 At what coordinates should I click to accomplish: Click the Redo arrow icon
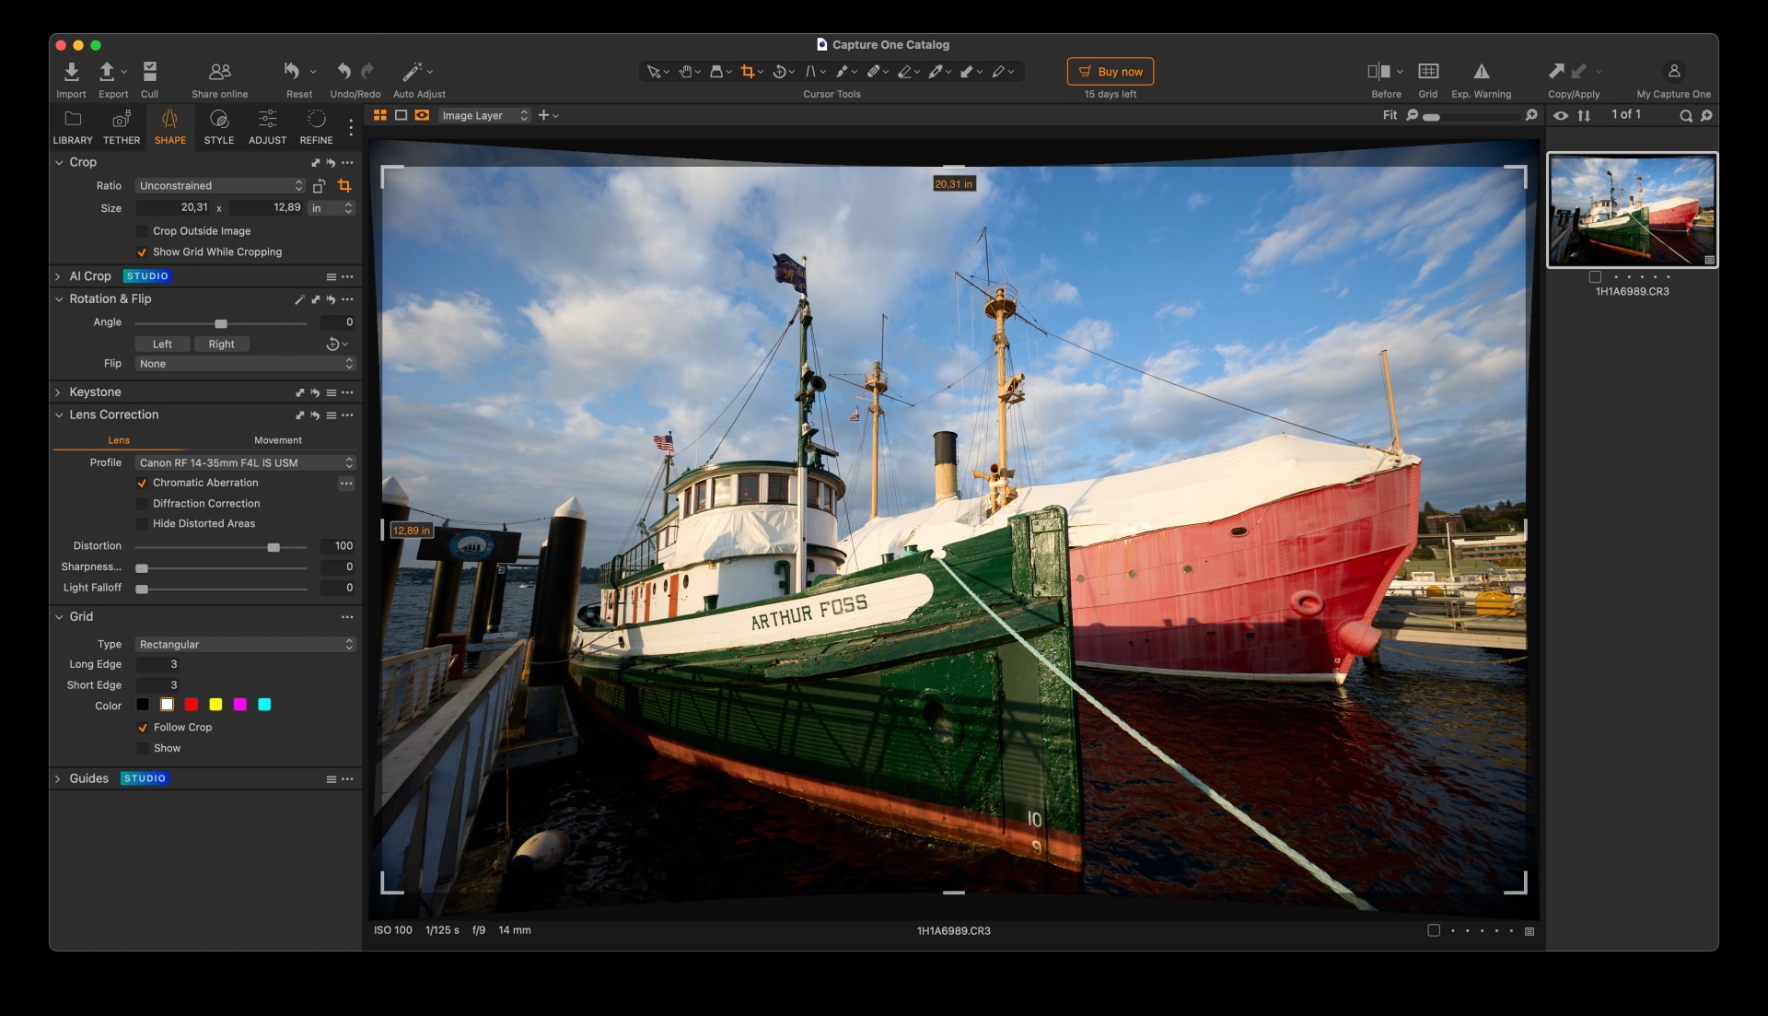pos(367,71)
